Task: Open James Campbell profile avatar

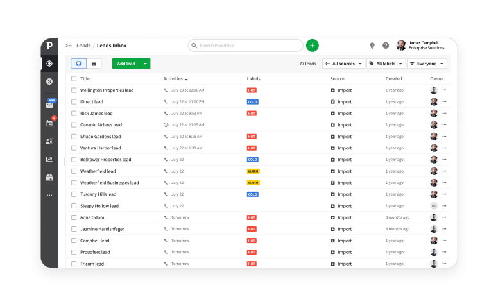Action: 401,46
